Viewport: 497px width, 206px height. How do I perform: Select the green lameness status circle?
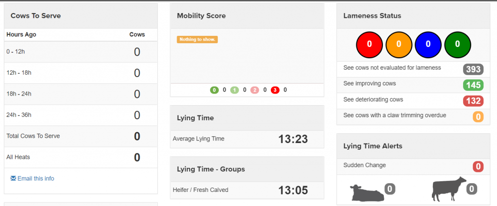coord(457,44)
